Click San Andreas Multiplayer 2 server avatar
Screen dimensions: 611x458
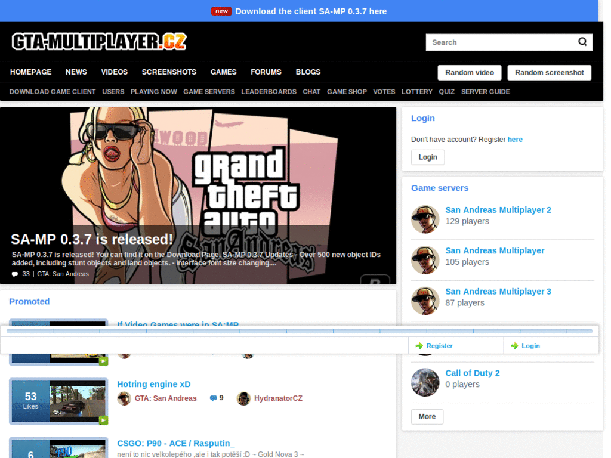(425, 219)
